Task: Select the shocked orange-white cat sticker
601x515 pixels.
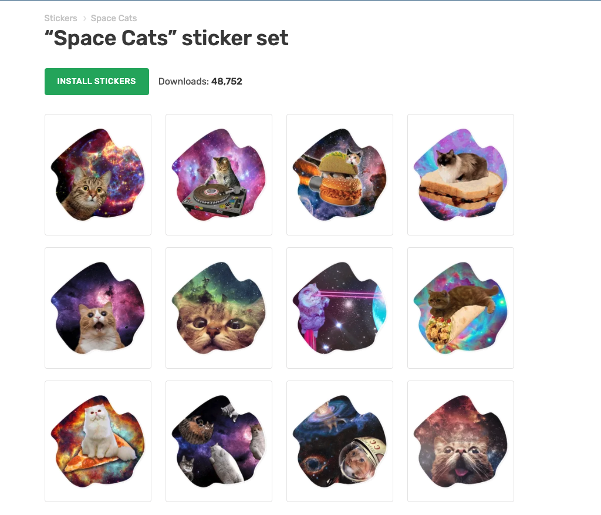Action: pos(98,308)
